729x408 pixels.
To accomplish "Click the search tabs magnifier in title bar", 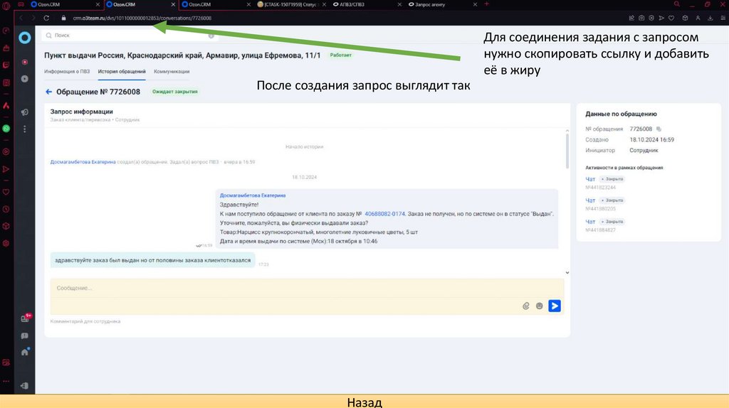I will coord(677,4).
